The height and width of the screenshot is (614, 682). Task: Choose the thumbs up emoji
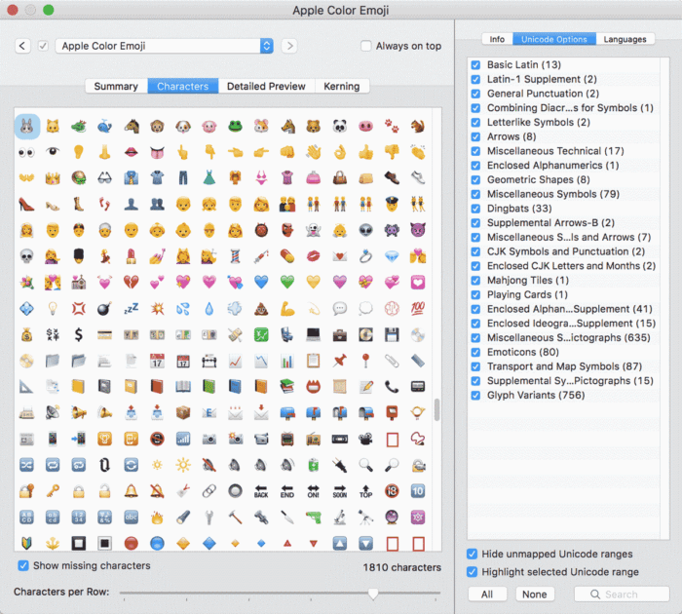[x=365, y=152]
